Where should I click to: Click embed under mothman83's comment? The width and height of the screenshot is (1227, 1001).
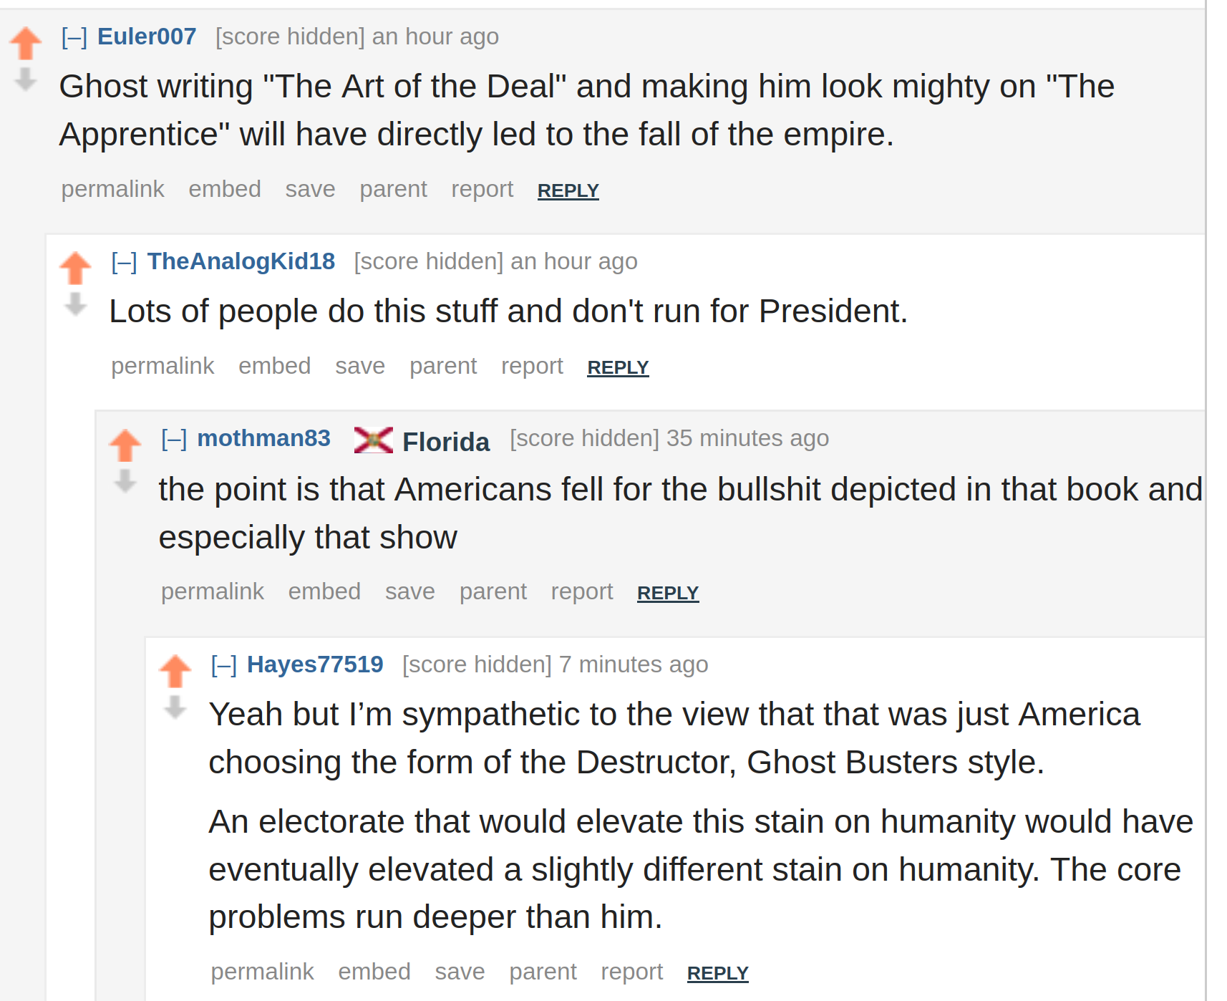(x=324, y=591)
